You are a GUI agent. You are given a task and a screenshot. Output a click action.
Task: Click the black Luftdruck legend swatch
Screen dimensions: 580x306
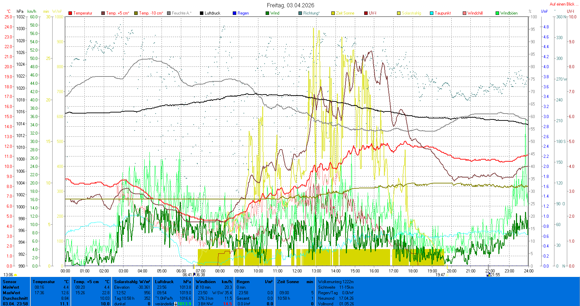(202, 13)
